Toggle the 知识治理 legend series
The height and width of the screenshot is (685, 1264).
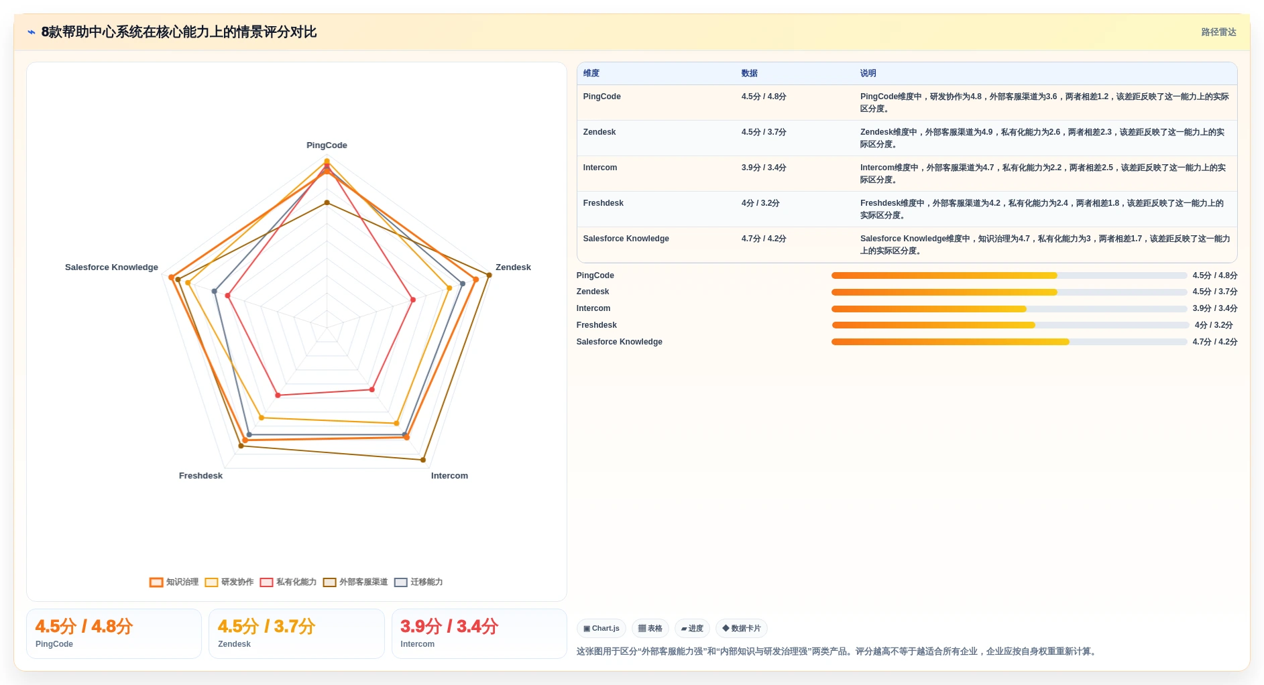[x=174, y=582]
